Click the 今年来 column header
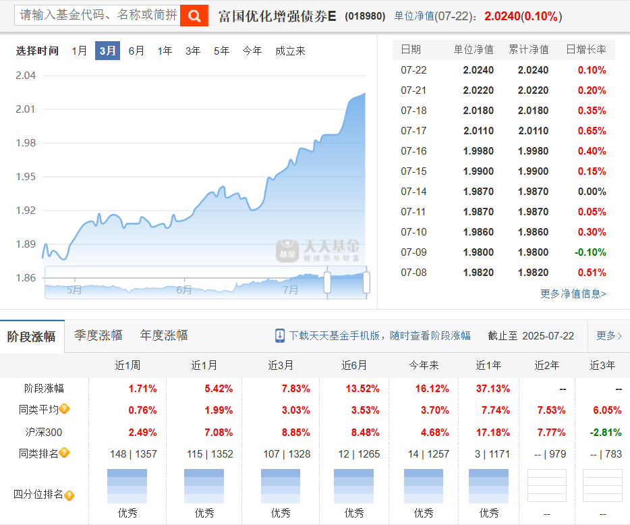This screenshot has height=525, width=630. [x=424, y=365]
